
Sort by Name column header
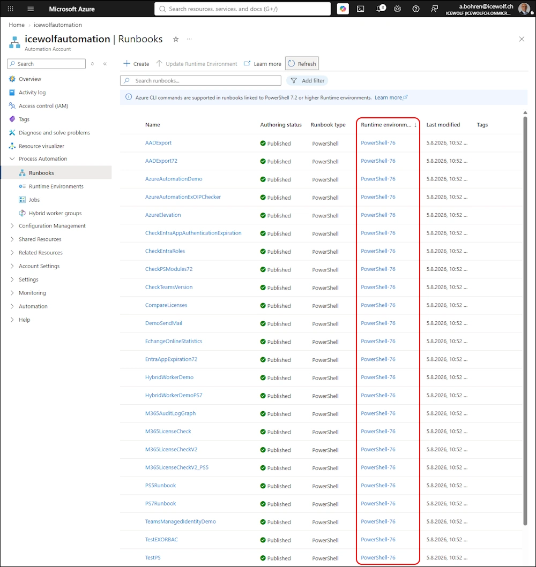coord(152,125)
